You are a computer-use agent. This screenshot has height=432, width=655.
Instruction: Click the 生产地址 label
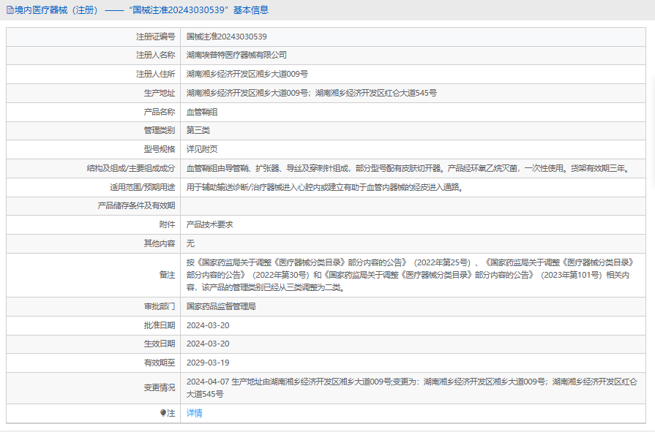click(160, 93)
